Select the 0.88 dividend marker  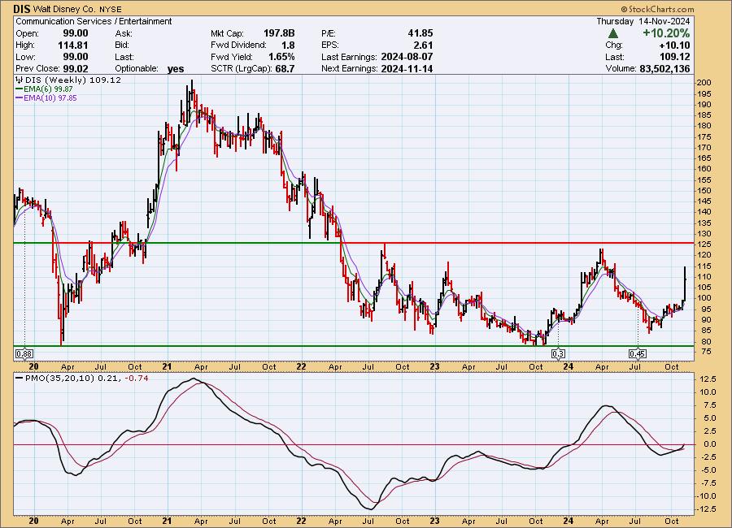[24, 353]
